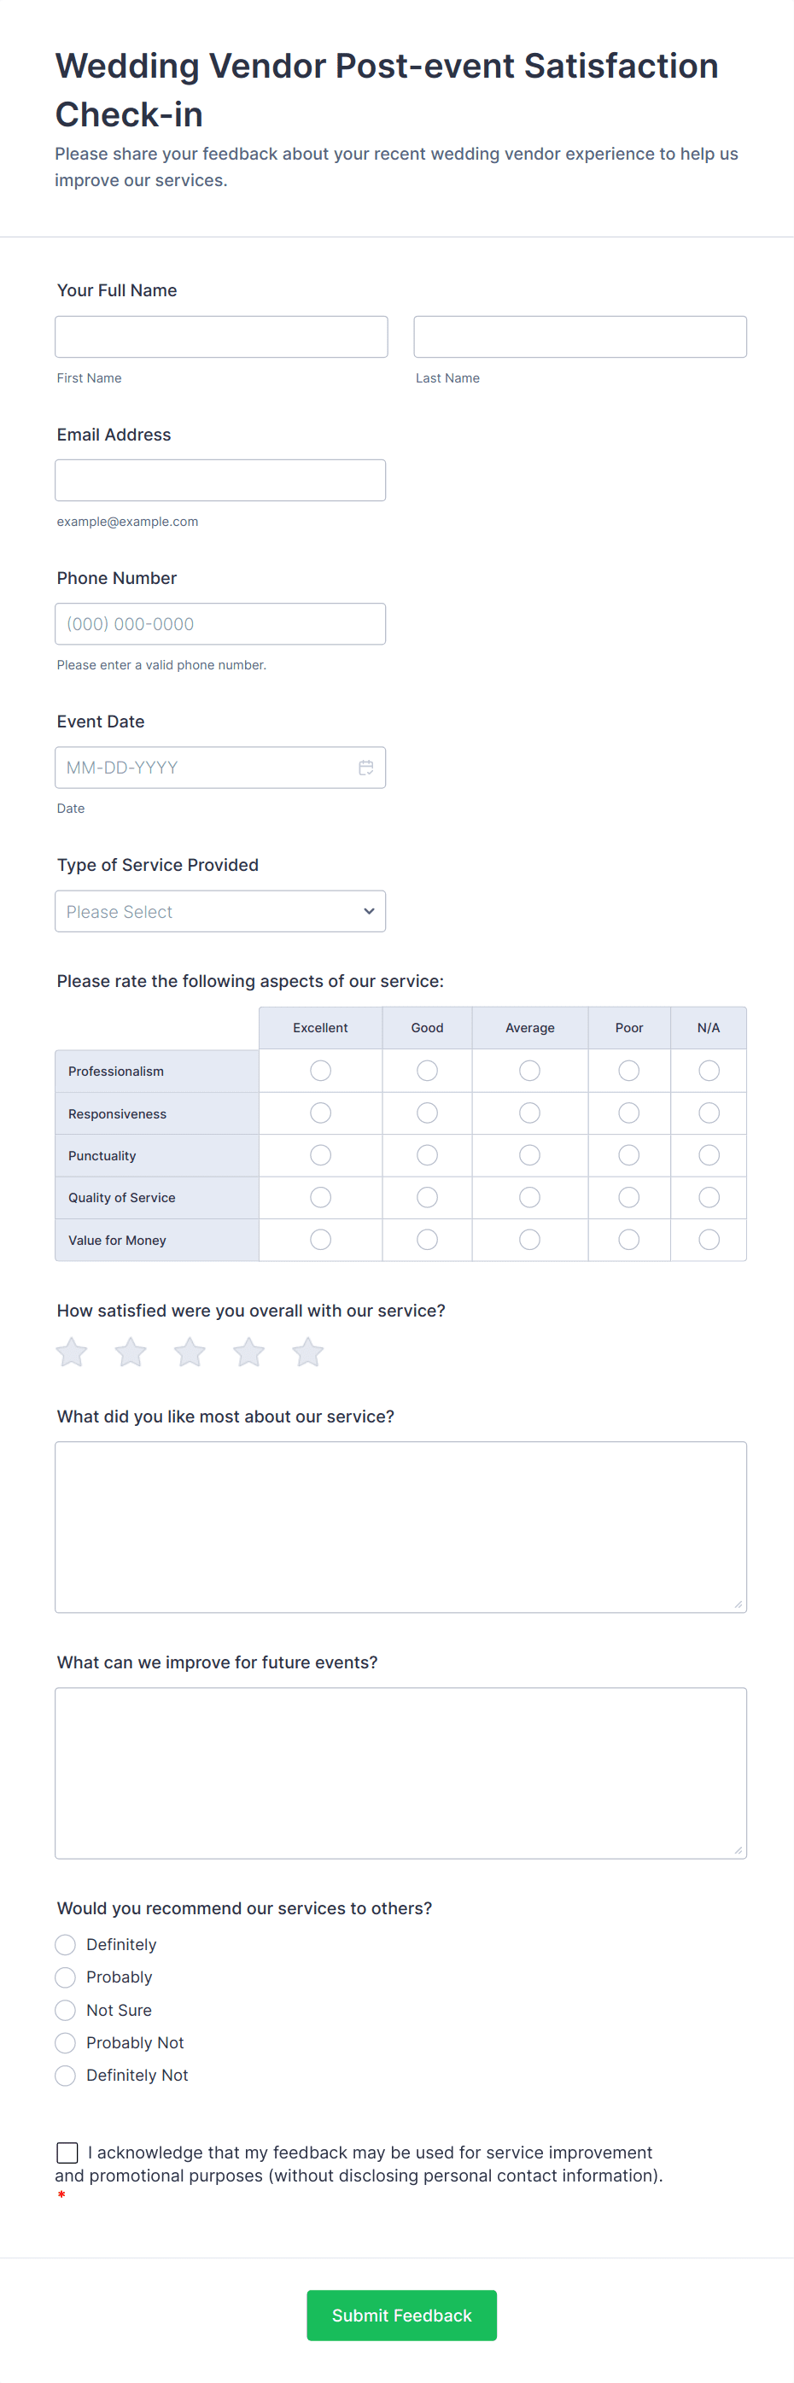Image resolution: width=794 pixels, height=2383 pixels.
Task: Focus the First Name field
Action: [x=221, y=336]
